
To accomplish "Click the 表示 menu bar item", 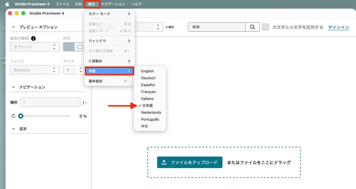I will point(92,4).
